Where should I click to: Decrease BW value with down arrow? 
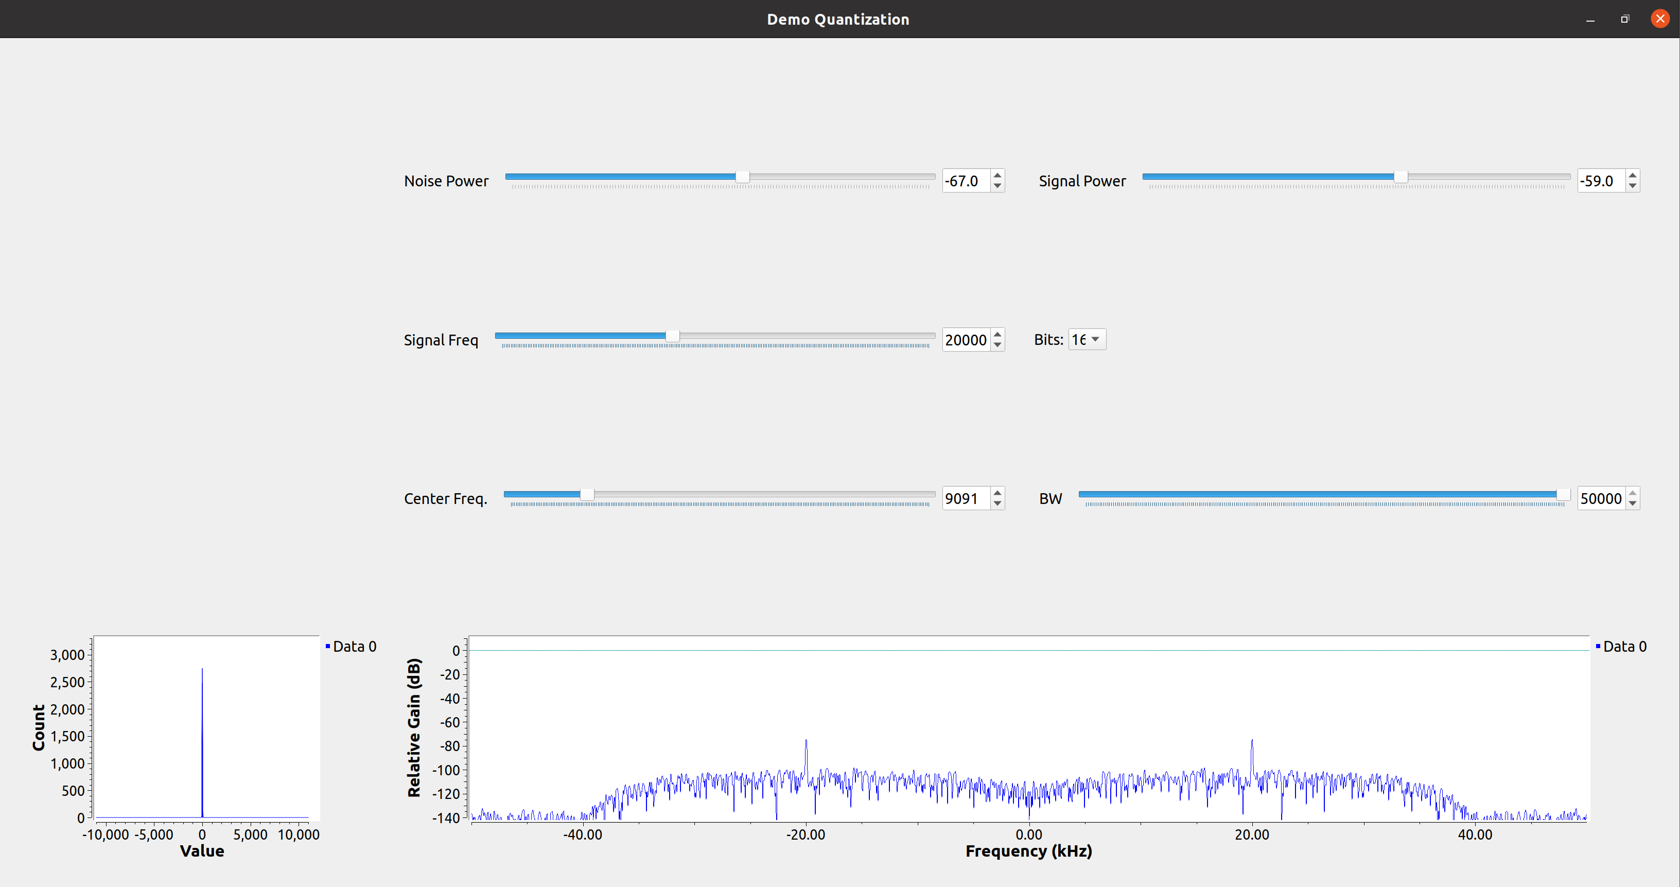click(1633, 504)
